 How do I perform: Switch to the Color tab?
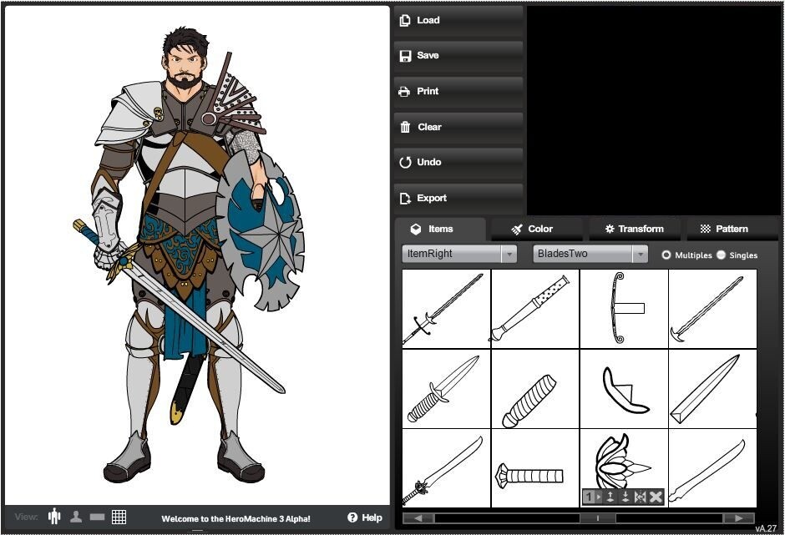(x=532, y=229)
